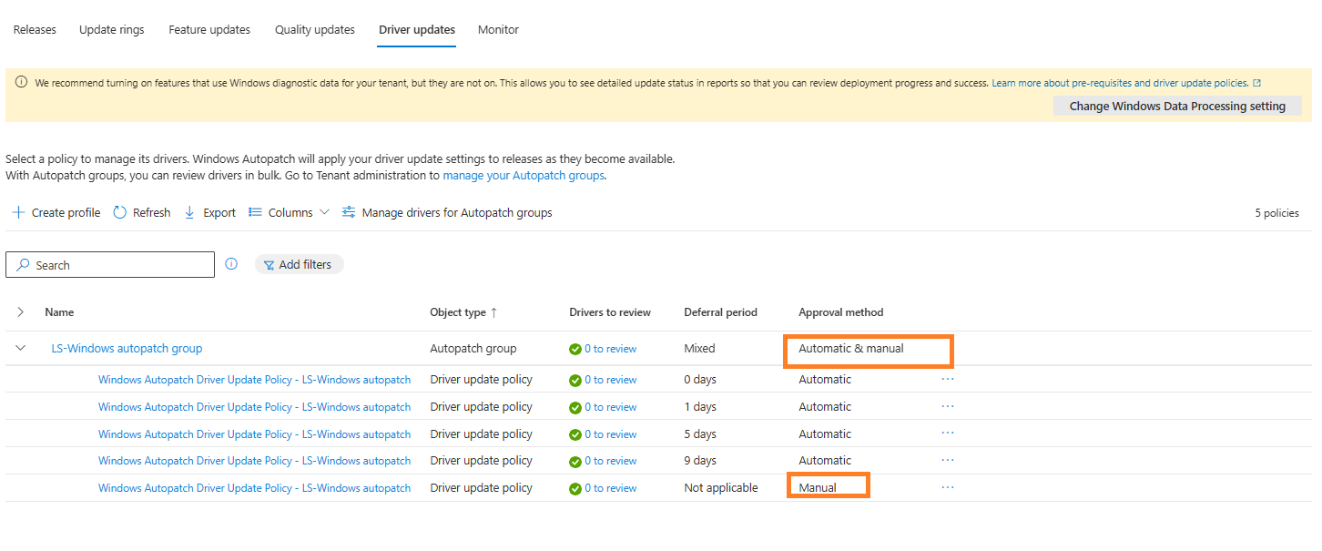Click the Refresh icon
The height and width of the screenshot is (551, 1322).
pyautogui.click(x=120, y=212)
